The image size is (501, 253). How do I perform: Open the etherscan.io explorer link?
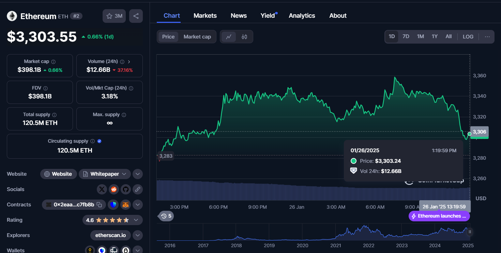point(110,235)
